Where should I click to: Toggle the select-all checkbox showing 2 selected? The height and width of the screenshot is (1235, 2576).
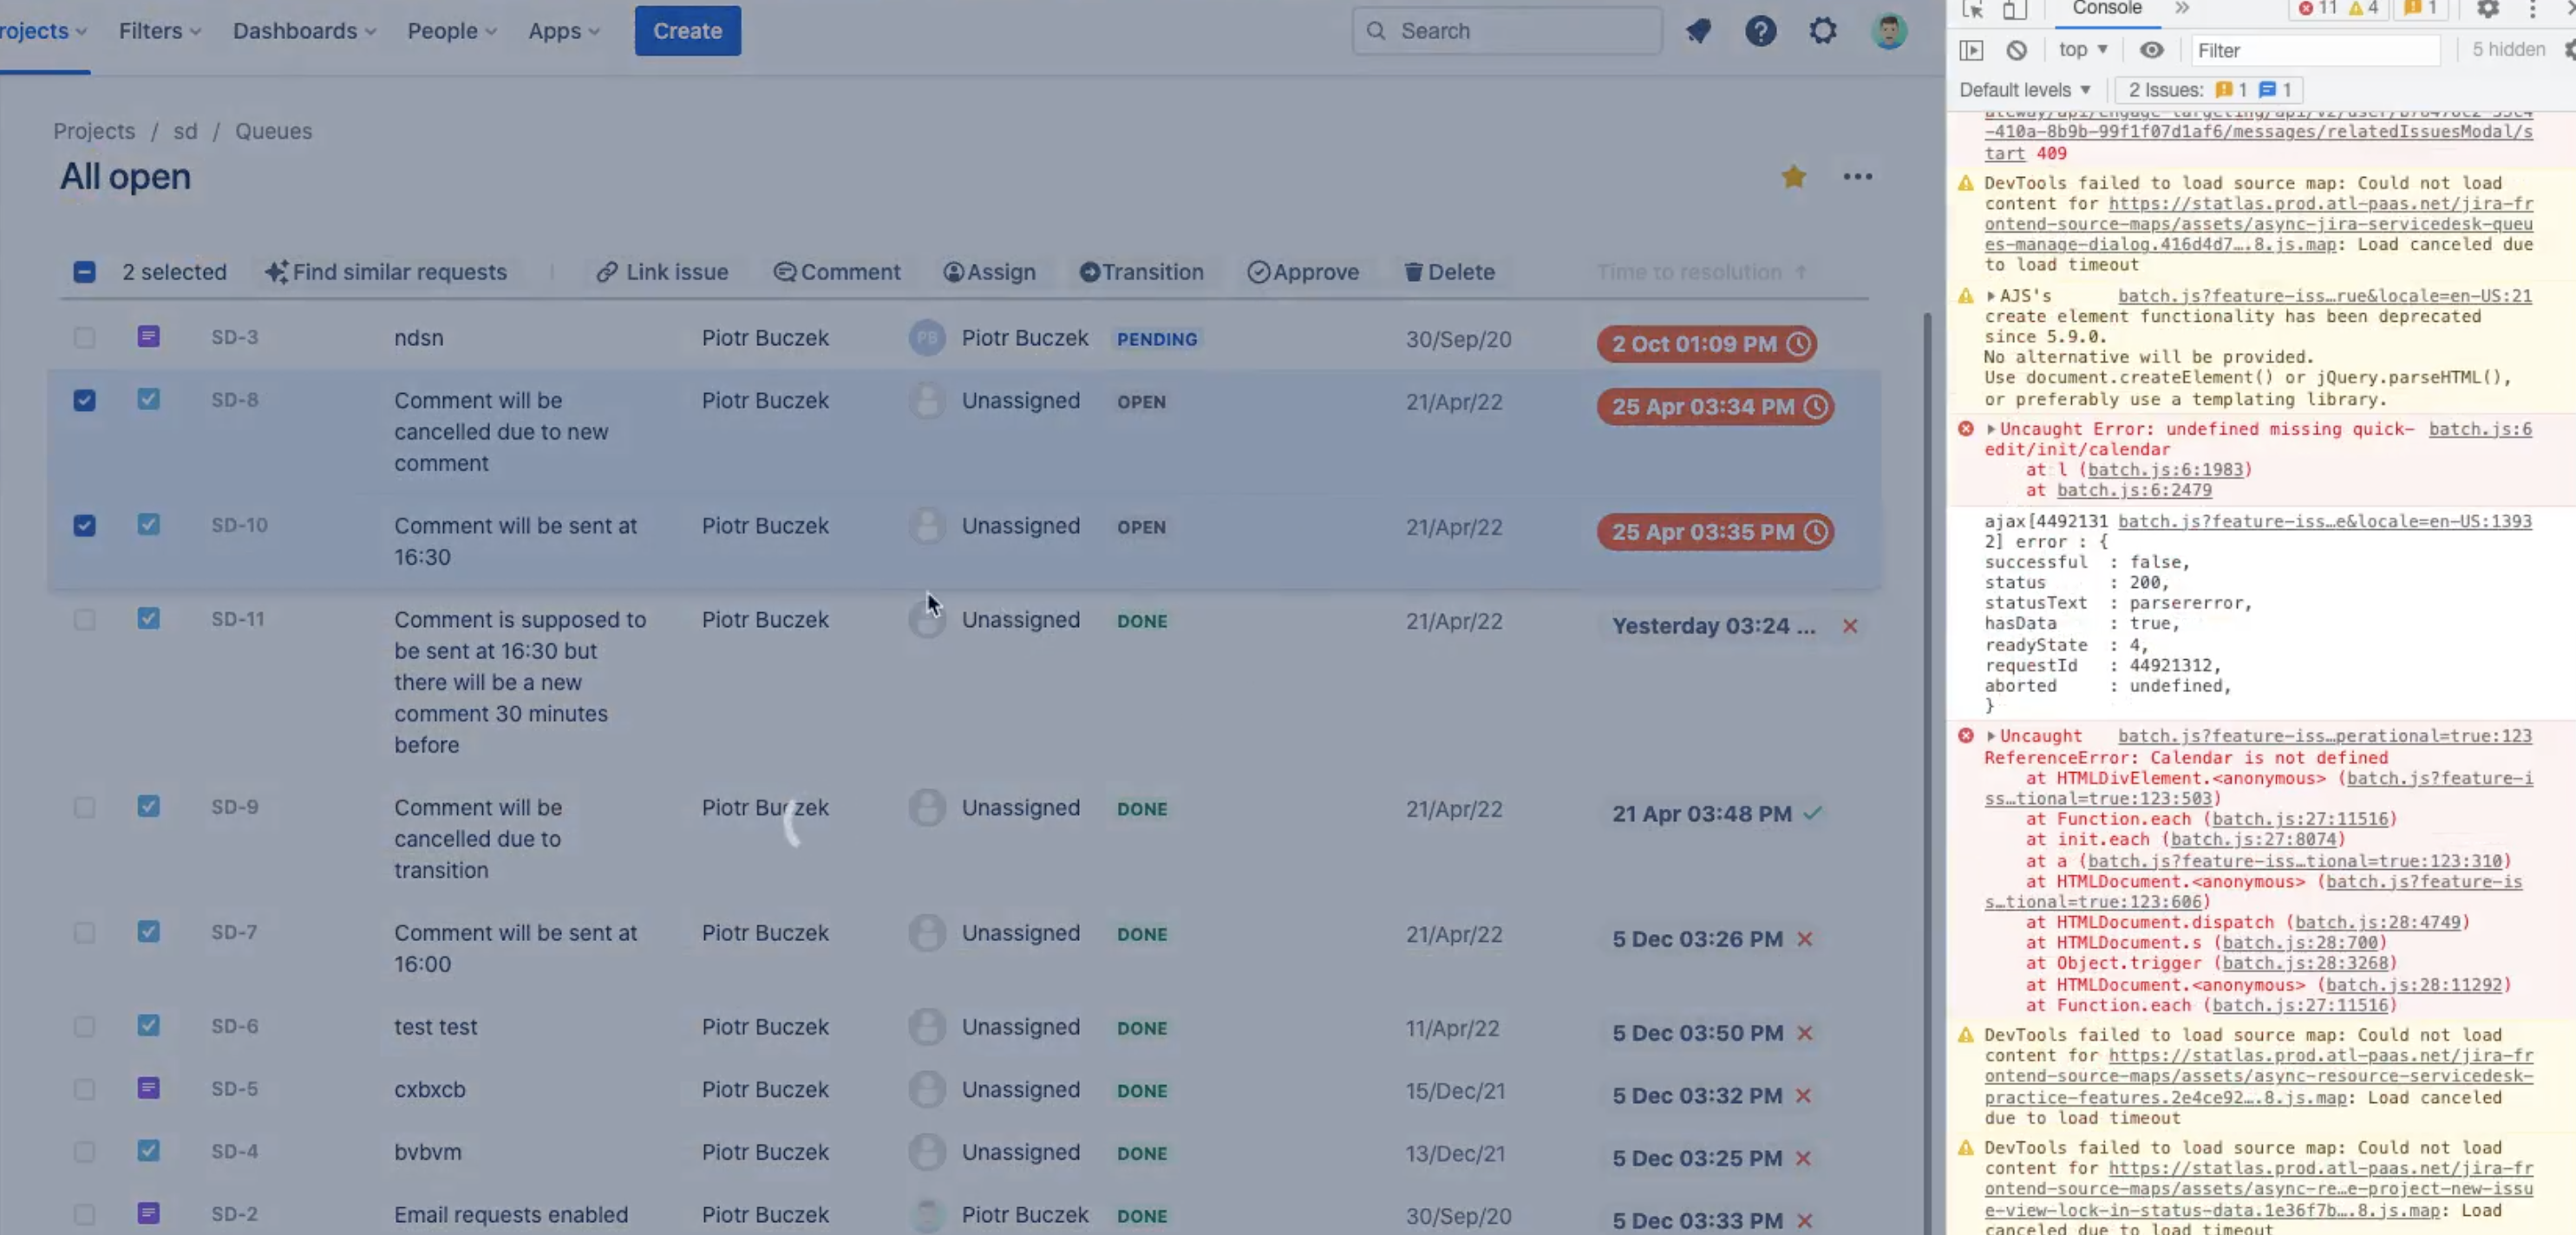click(84, 272)
